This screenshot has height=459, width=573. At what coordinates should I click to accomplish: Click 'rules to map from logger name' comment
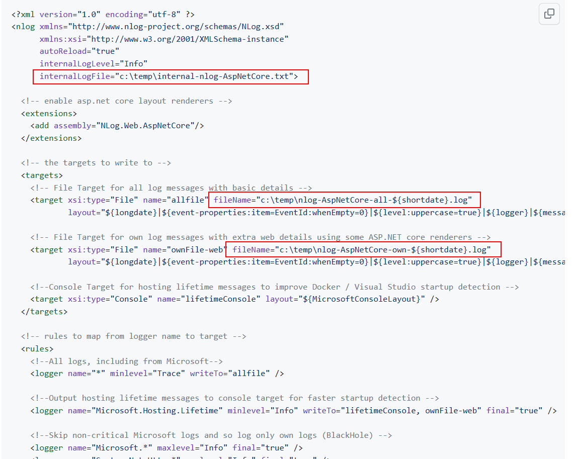(134, 336)
